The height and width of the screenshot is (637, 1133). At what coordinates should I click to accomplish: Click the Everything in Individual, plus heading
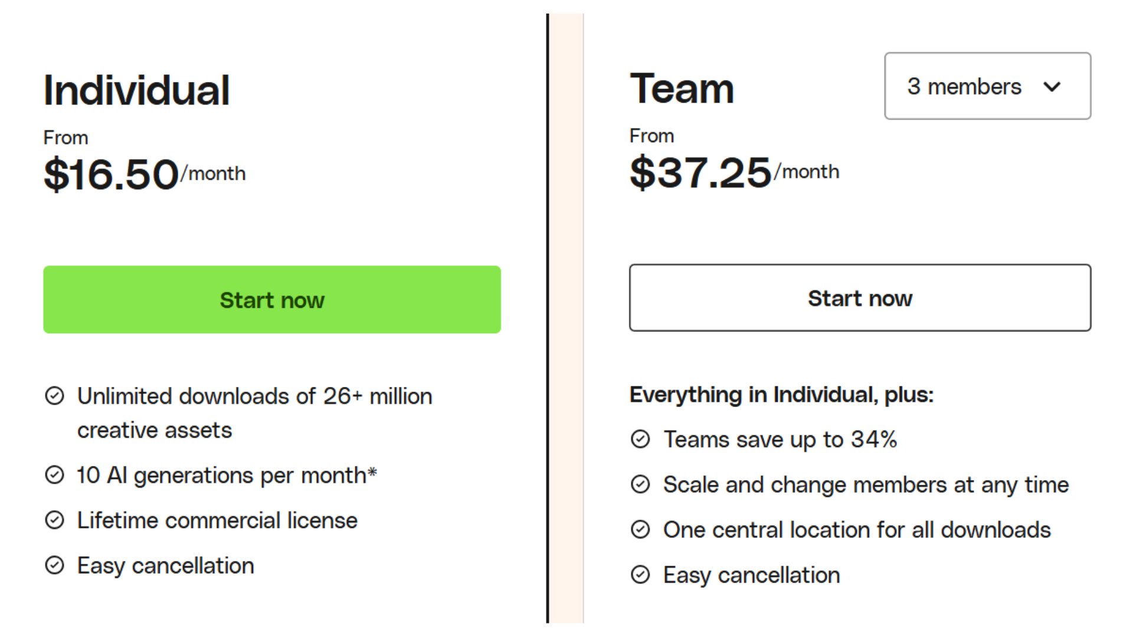[x=781, y=395]
